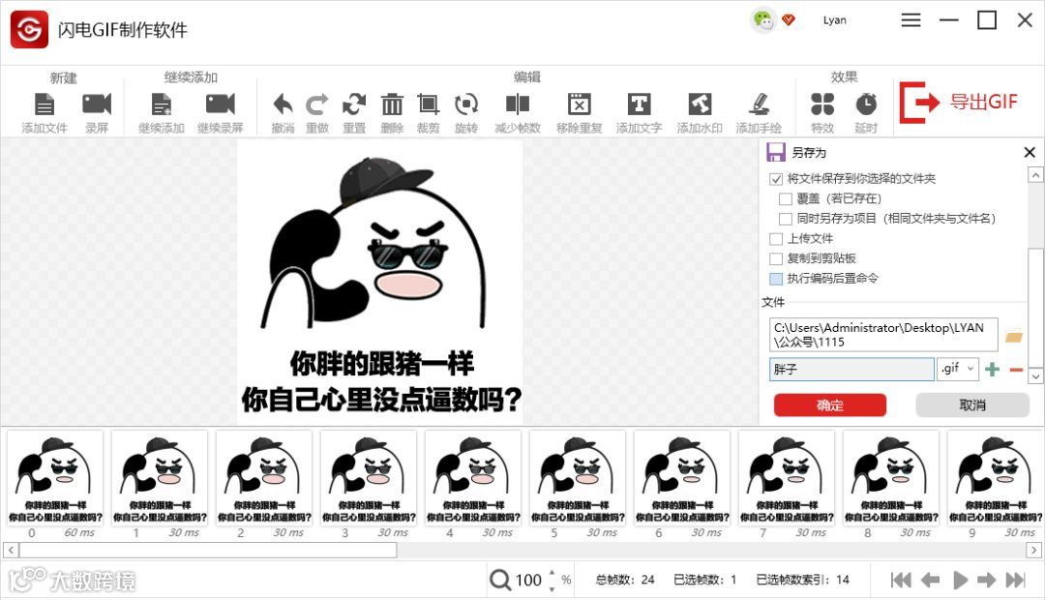Open the 添加水印 watermark tool
Image resolution: width=1045 pixels, height=600 pixels.
click(700, 104)
